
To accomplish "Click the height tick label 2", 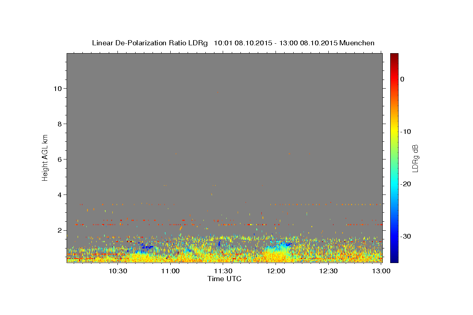I will coord(60,230).
